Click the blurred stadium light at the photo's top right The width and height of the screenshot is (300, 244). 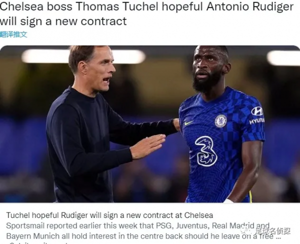coord(283,58)
